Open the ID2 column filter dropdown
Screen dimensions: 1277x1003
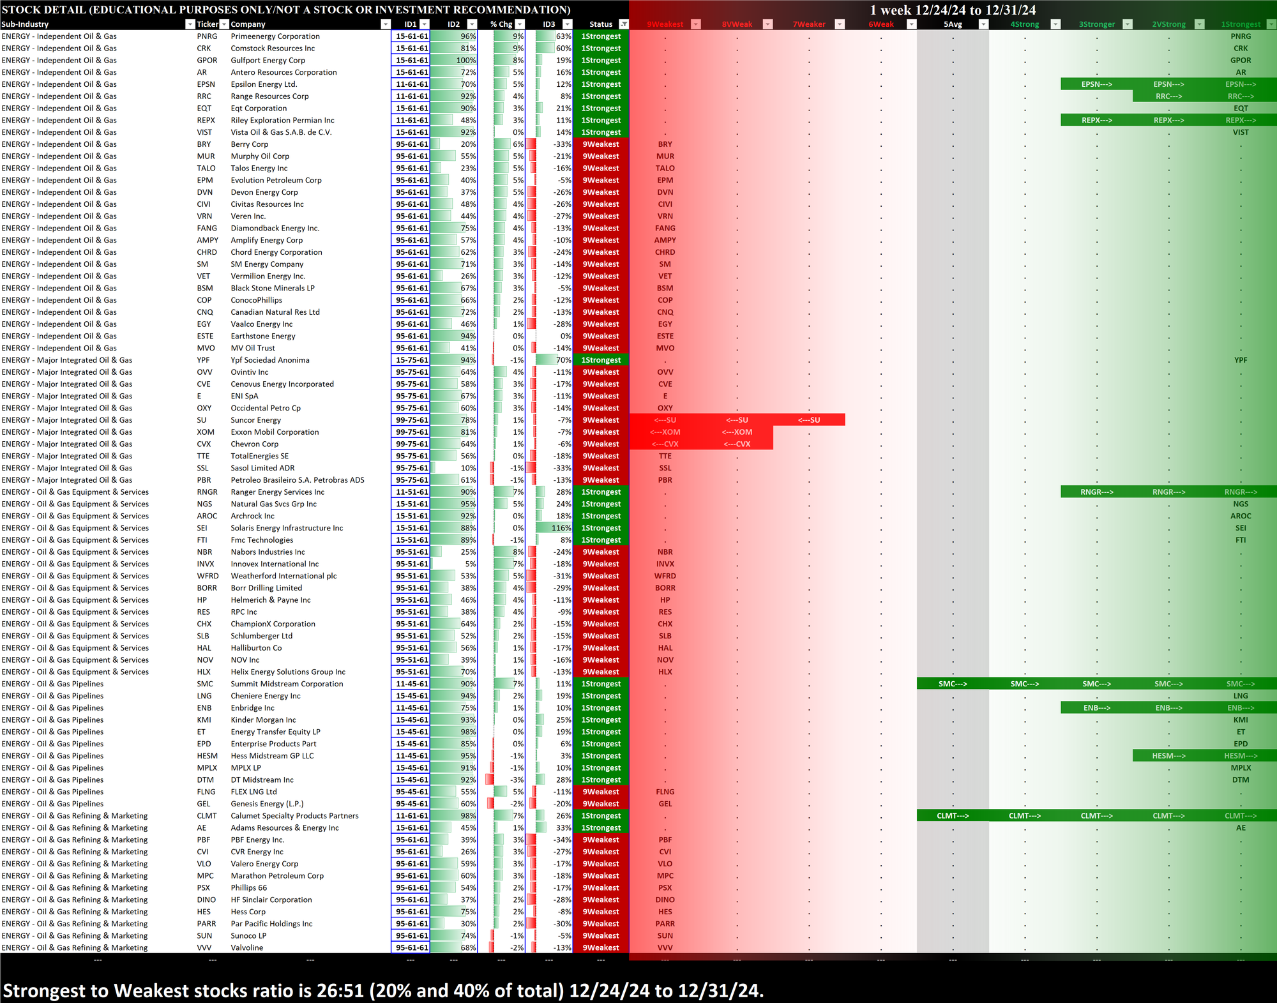pos(472,24)
